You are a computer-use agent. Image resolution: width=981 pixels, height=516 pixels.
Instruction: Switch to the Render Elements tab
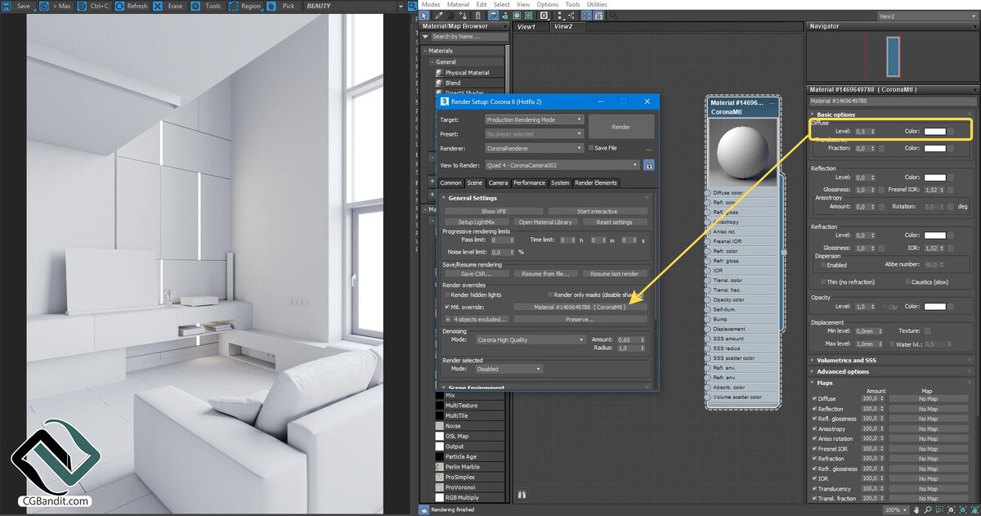[x=596, y=183]
